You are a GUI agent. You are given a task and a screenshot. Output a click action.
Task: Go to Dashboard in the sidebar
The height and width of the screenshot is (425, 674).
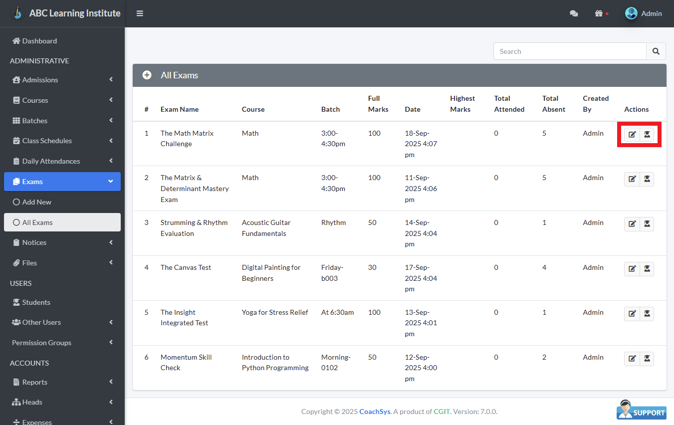[x=39, y=41]
